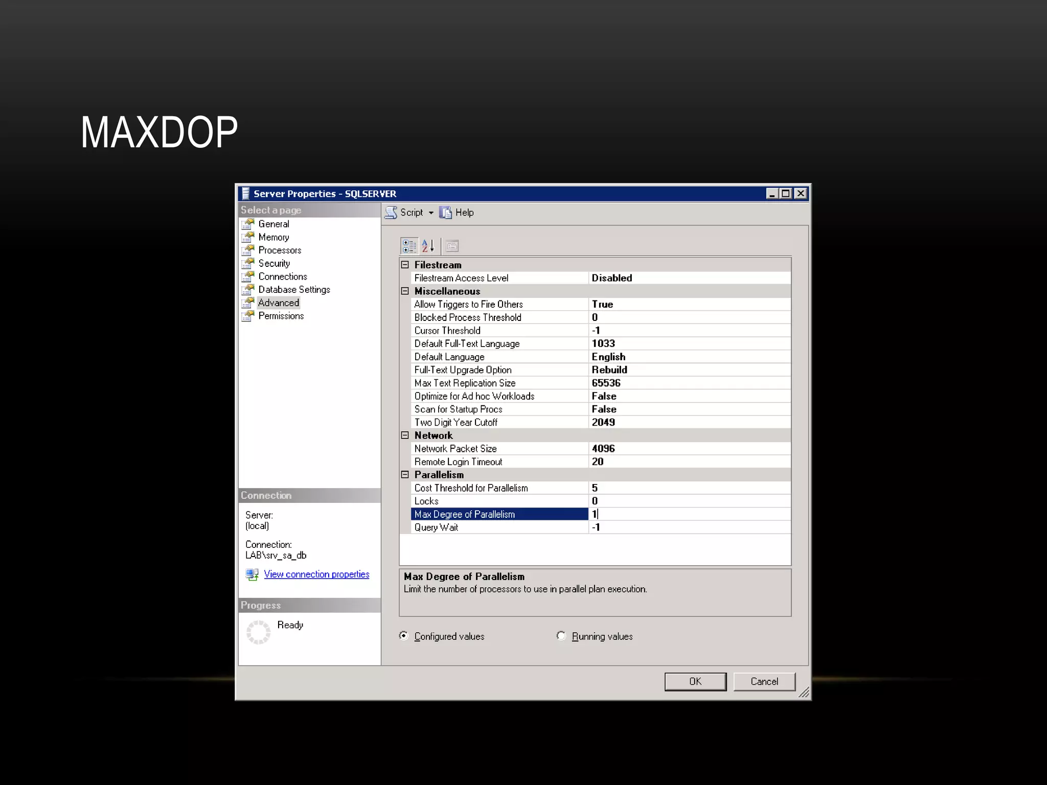The image size is (1047, 785).
Task: Collapse the Parallelism category
Action: point(405,475)
